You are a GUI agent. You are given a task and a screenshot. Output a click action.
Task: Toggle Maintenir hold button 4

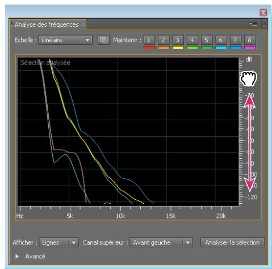pyautogui.click(x=193, y=40)
